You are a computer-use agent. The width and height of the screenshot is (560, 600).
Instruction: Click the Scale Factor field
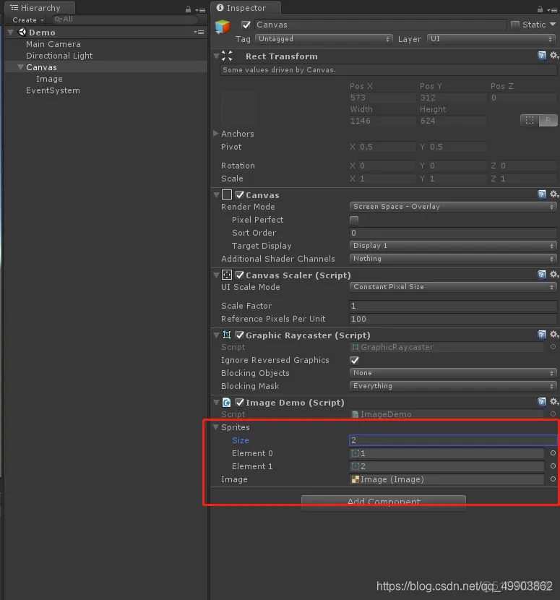pyautogui.click(x=453, y=306)
